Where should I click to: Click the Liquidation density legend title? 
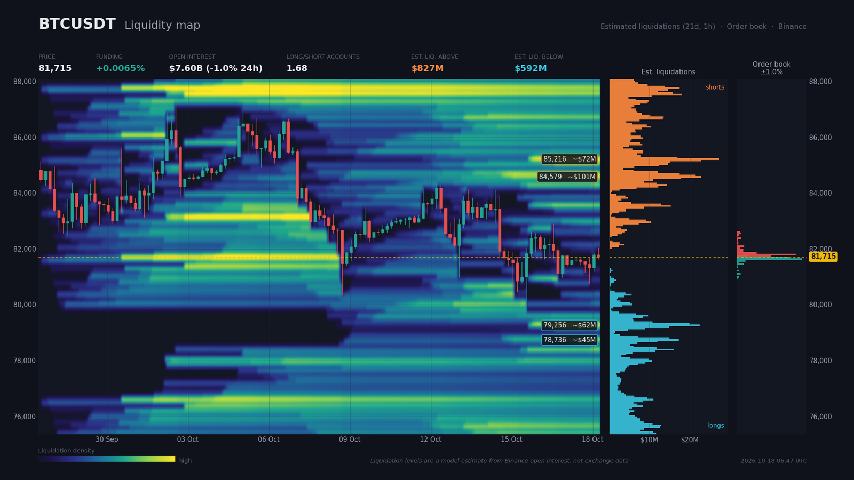[x=66, y=451]
